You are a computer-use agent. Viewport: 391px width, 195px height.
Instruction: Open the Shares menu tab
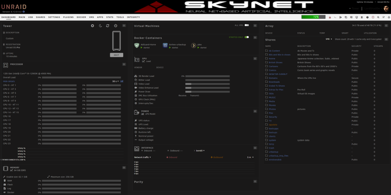point(40,18)
